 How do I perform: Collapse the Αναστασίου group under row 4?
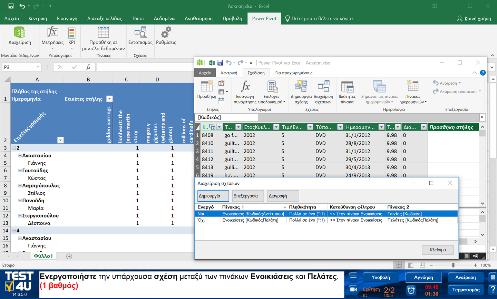click(x=20, y=155)
